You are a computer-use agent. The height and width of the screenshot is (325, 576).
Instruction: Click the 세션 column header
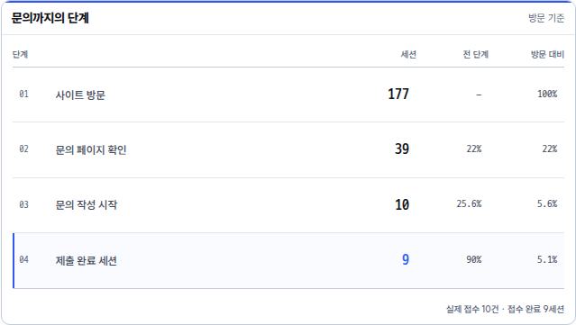pos(408,54)
